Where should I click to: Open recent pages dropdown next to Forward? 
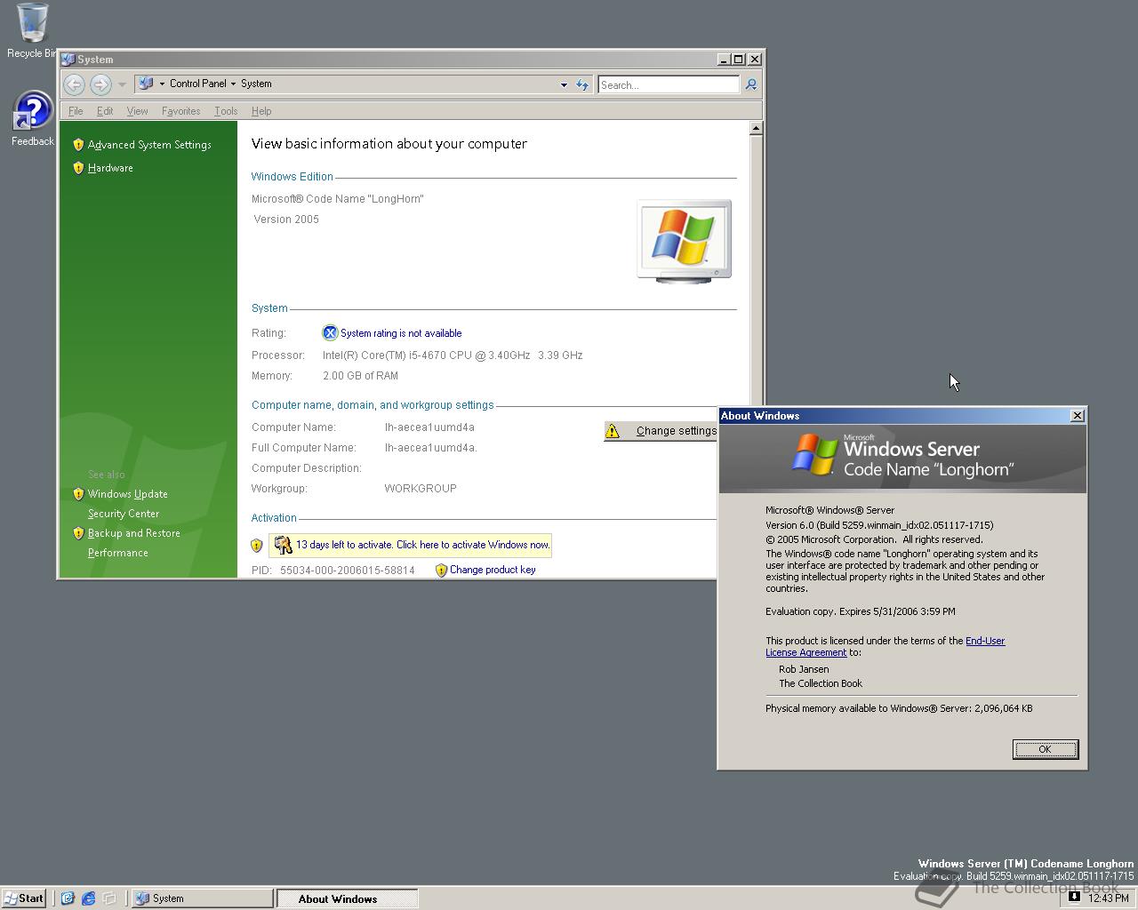tap(122, 84)
